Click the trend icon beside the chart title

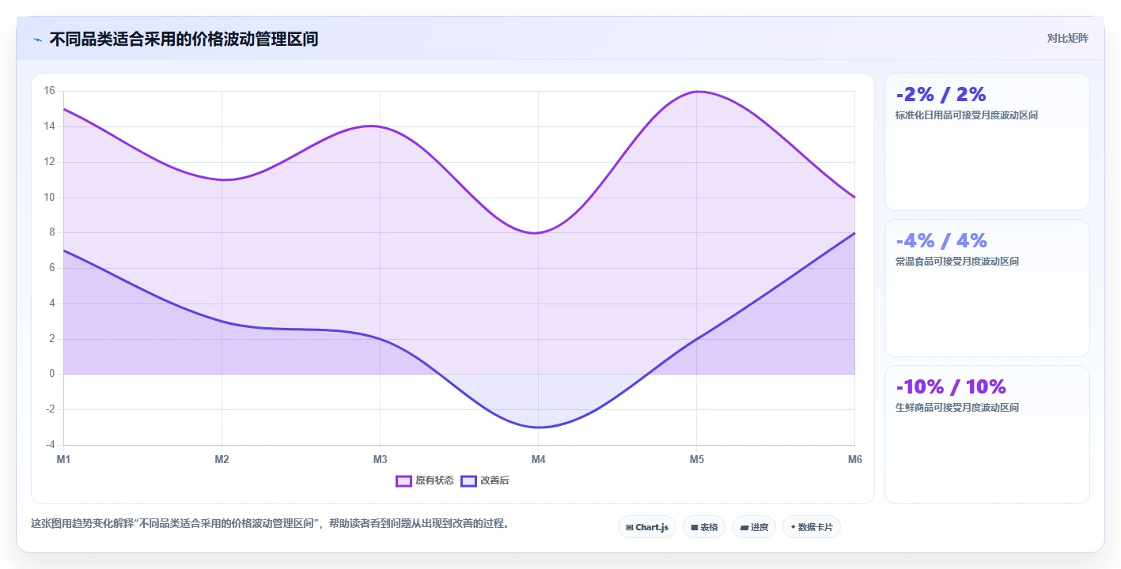pos(37,40)
